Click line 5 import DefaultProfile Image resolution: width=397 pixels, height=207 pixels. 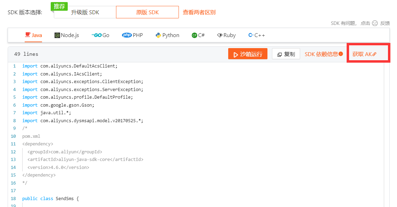click(77, 97)
